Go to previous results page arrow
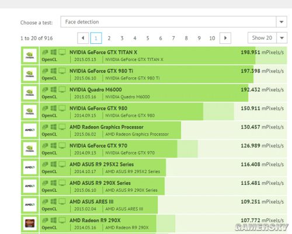Screen dimensions: 292x234 click(x=83, y=38)
